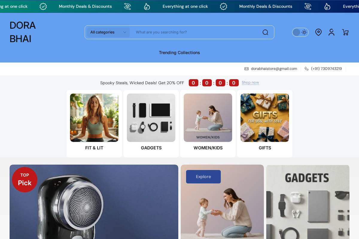Open the Trending Collections menu
This screenshot has height=239, width=359.
click(x=179, y=53)
